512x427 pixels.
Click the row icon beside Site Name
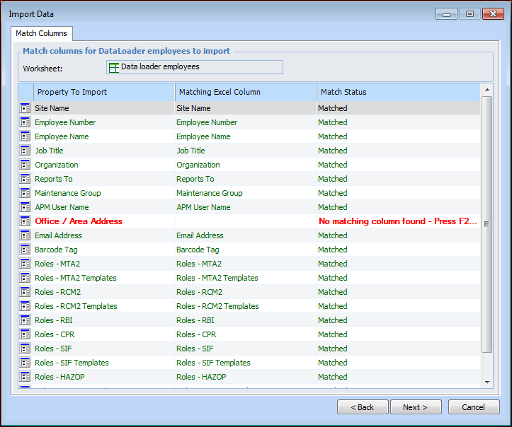[25, 108]
